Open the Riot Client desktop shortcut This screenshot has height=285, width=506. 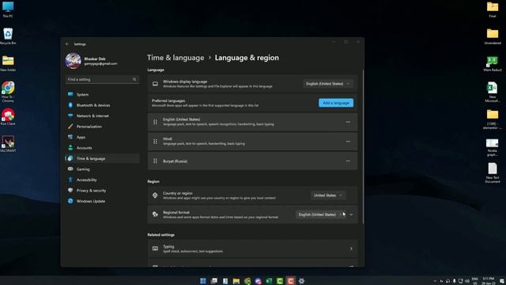(x=8, y=117)
